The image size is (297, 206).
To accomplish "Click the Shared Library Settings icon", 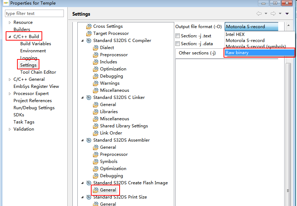I will pyautogui.click(x=96, y=126).
